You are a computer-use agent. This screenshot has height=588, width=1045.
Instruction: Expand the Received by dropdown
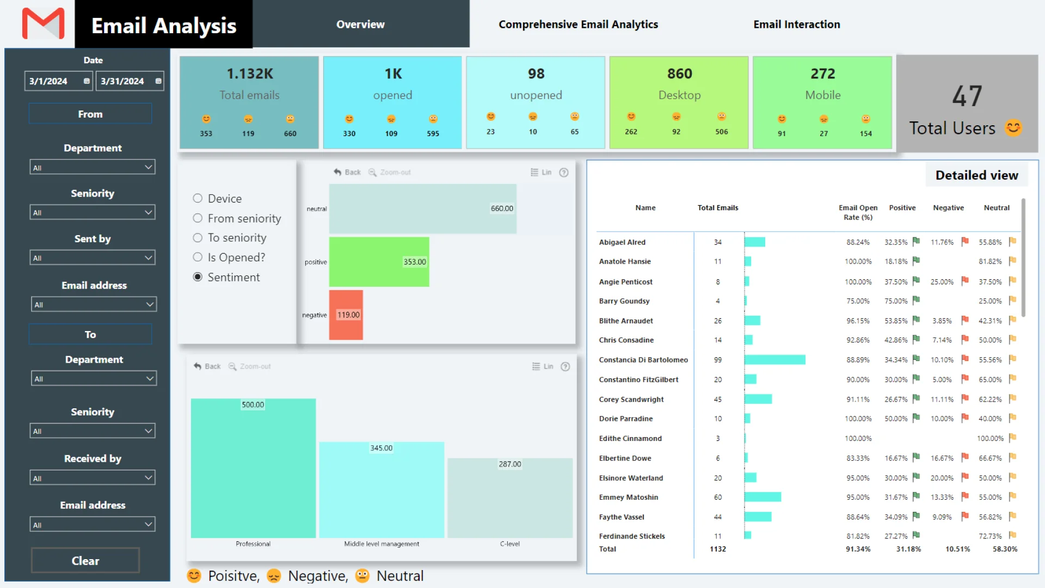point(93,477)
